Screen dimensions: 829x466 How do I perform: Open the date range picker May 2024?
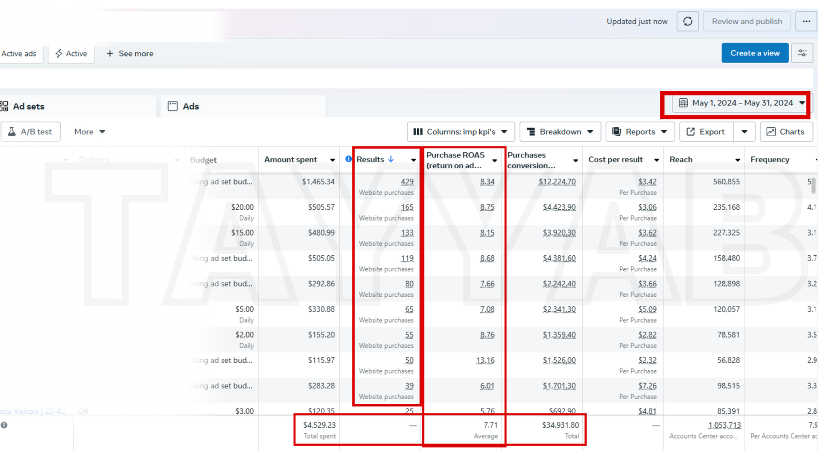[742, 103]
